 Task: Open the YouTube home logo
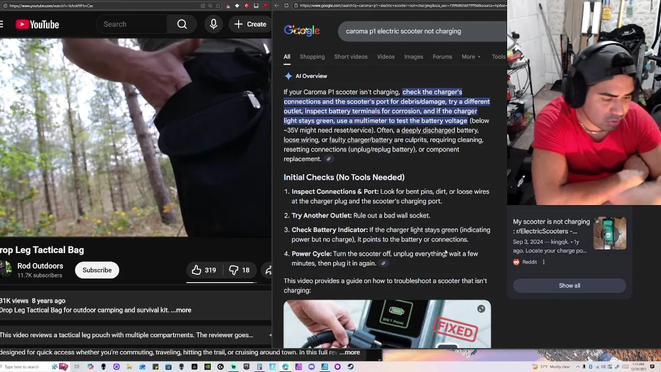[37, 24]
